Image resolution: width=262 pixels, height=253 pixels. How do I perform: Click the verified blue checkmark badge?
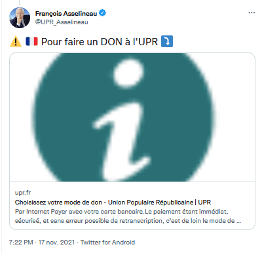click(x=102, y=13)
